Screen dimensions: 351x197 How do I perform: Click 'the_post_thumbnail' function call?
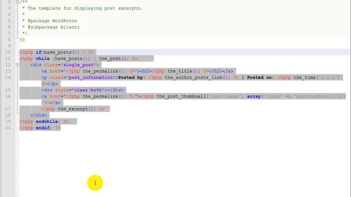[x=181, y=96]
